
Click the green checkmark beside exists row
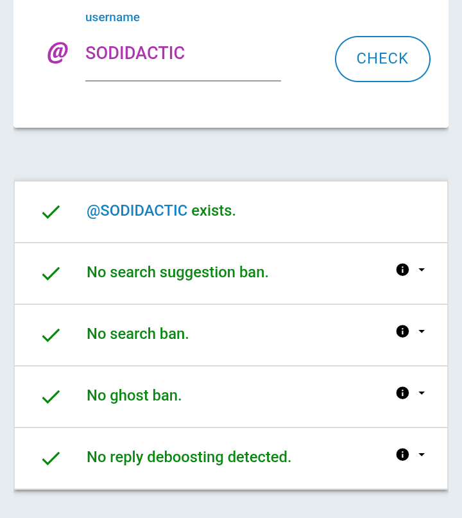(x=51, y=212)
